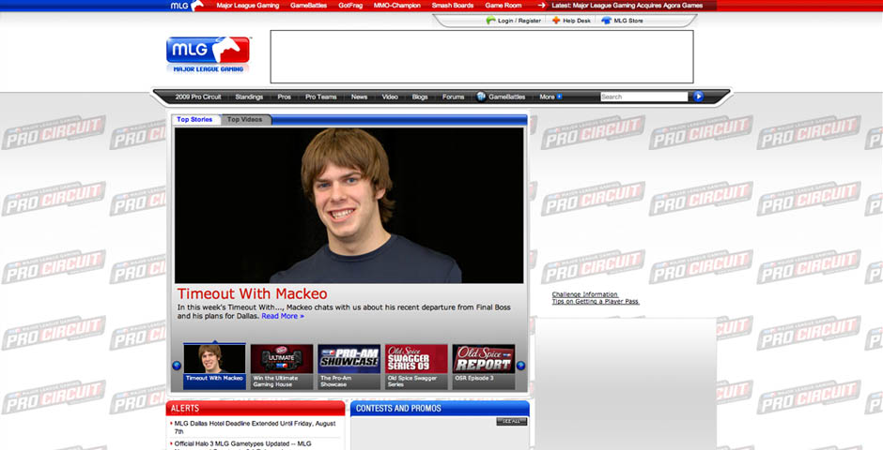
Task: Expand the More dropdown in navigation
Action: coord(550,97)
